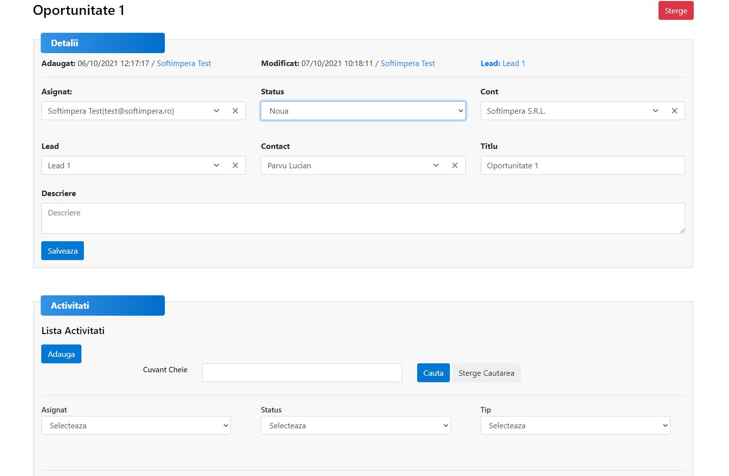Click the Lista Activitati heading
This screenshot has width=729, height=476.
tap(73, 331)
